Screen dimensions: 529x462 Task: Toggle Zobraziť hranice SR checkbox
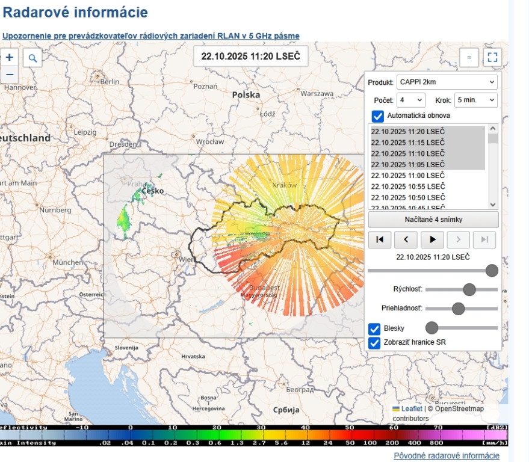pyautogui.click(x=374, y=343)
